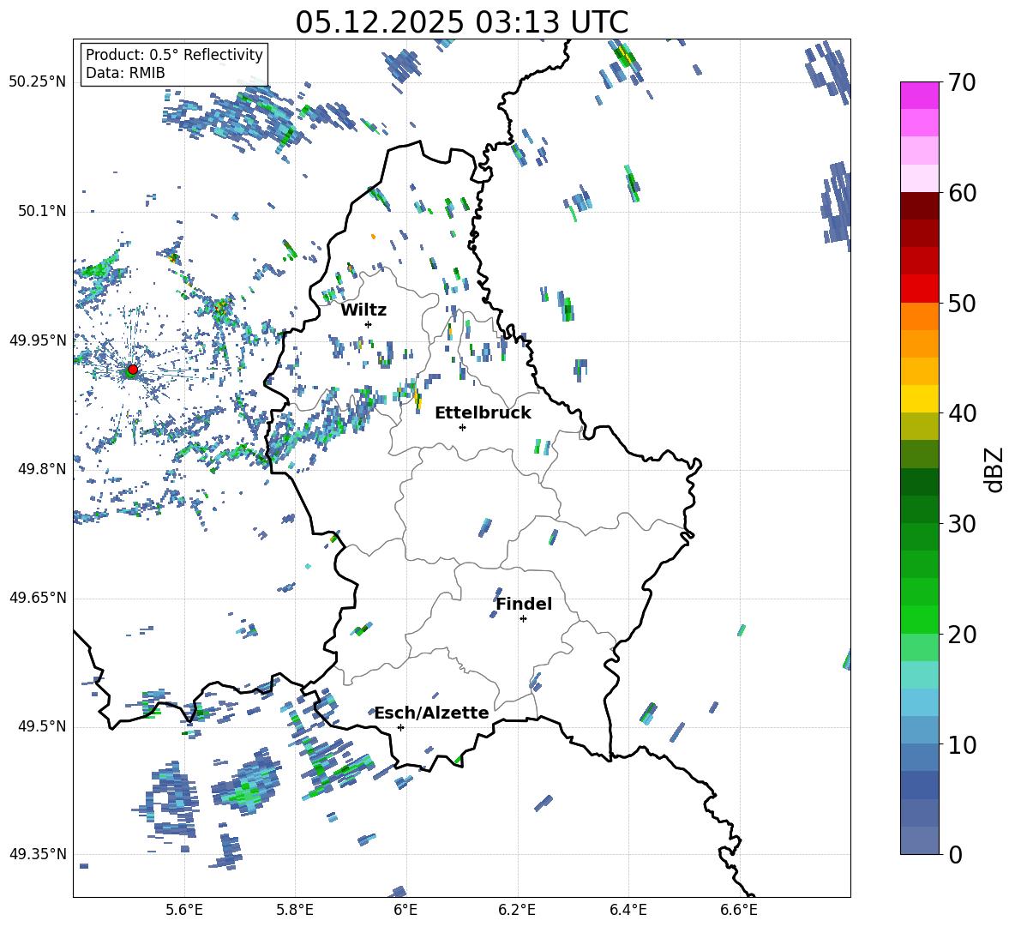Screen dimensions: 1015x927
Task: Click the orange 50 dBZ colorbar segment
Action: (919, 316)
